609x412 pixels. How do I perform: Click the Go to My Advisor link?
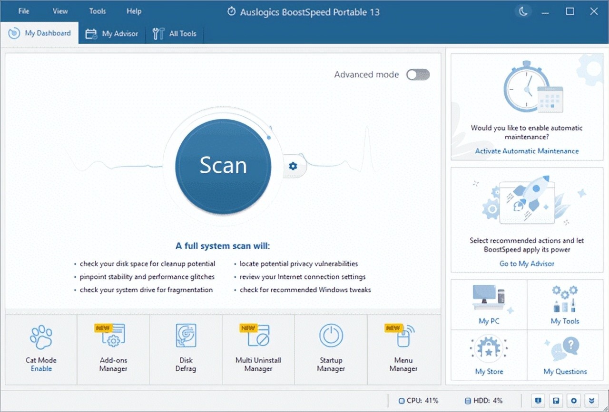527,263
